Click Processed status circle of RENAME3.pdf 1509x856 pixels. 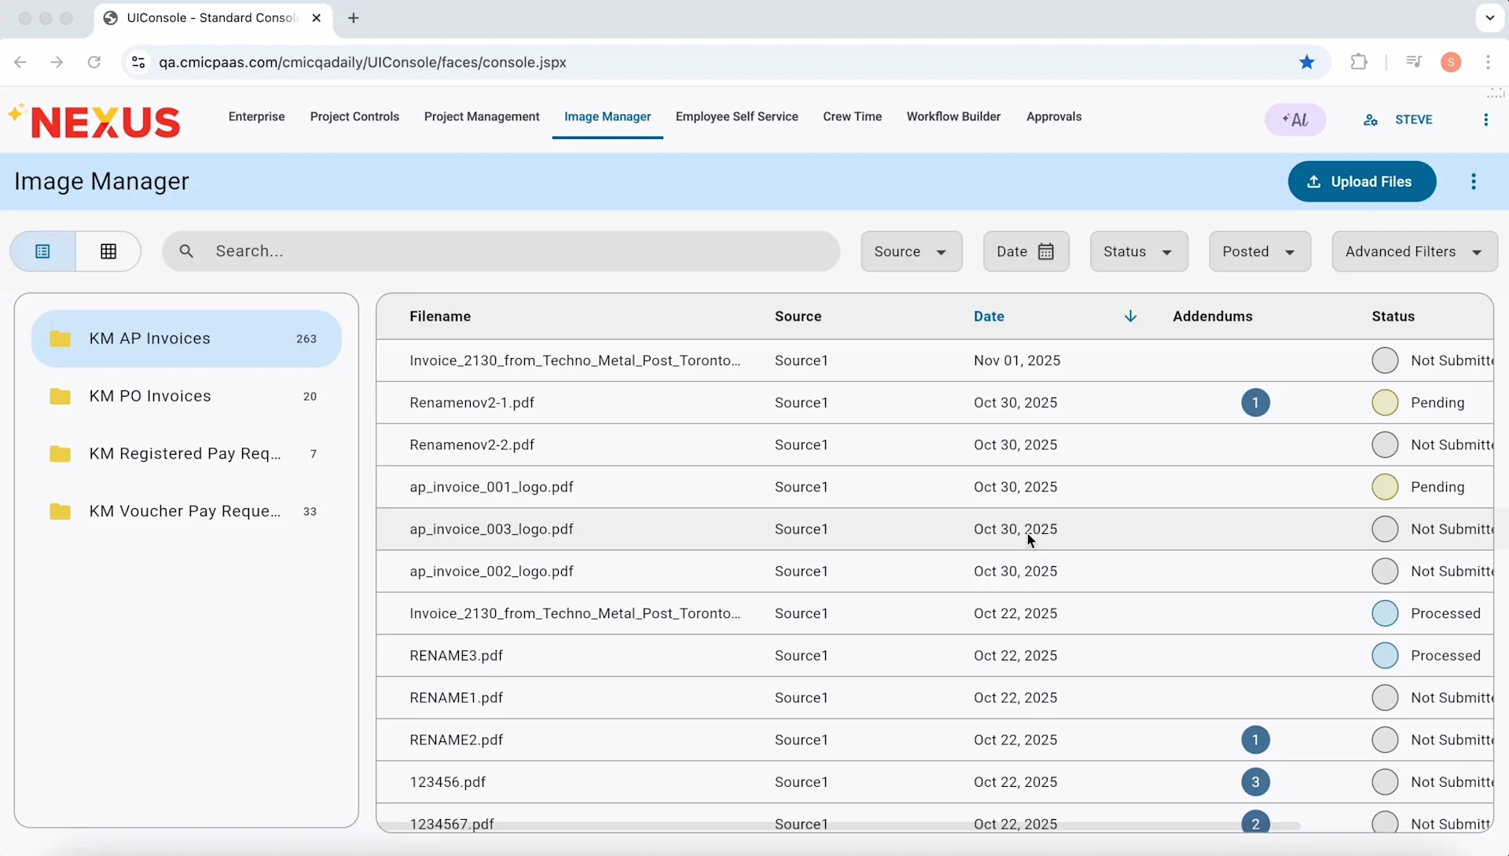pos(1385,656)
